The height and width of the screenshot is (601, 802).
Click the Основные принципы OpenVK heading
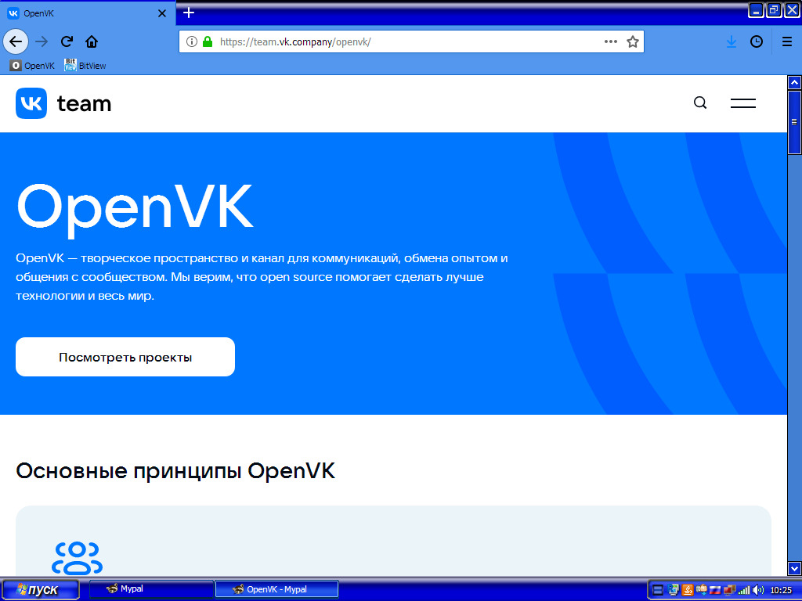coord(175,470)
